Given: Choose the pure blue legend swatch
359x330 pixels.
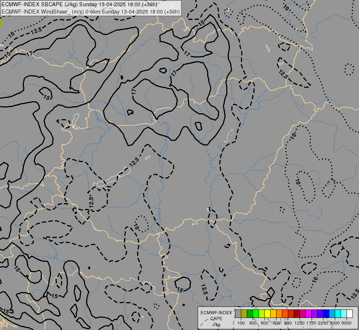Looking at the screenshot, I should (x=326, y=314).
